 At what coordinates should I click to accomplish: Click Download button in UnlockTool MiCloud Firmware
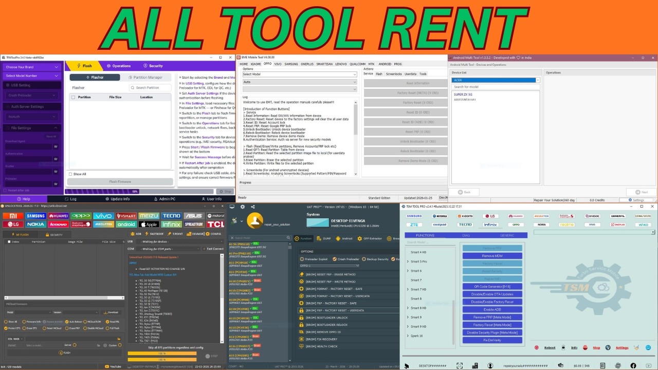click(111, 312)
